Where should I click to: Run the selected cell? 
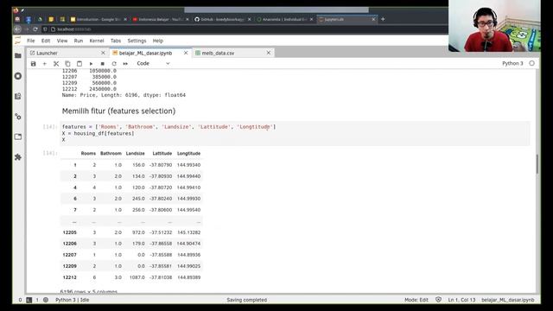point(91,63)
